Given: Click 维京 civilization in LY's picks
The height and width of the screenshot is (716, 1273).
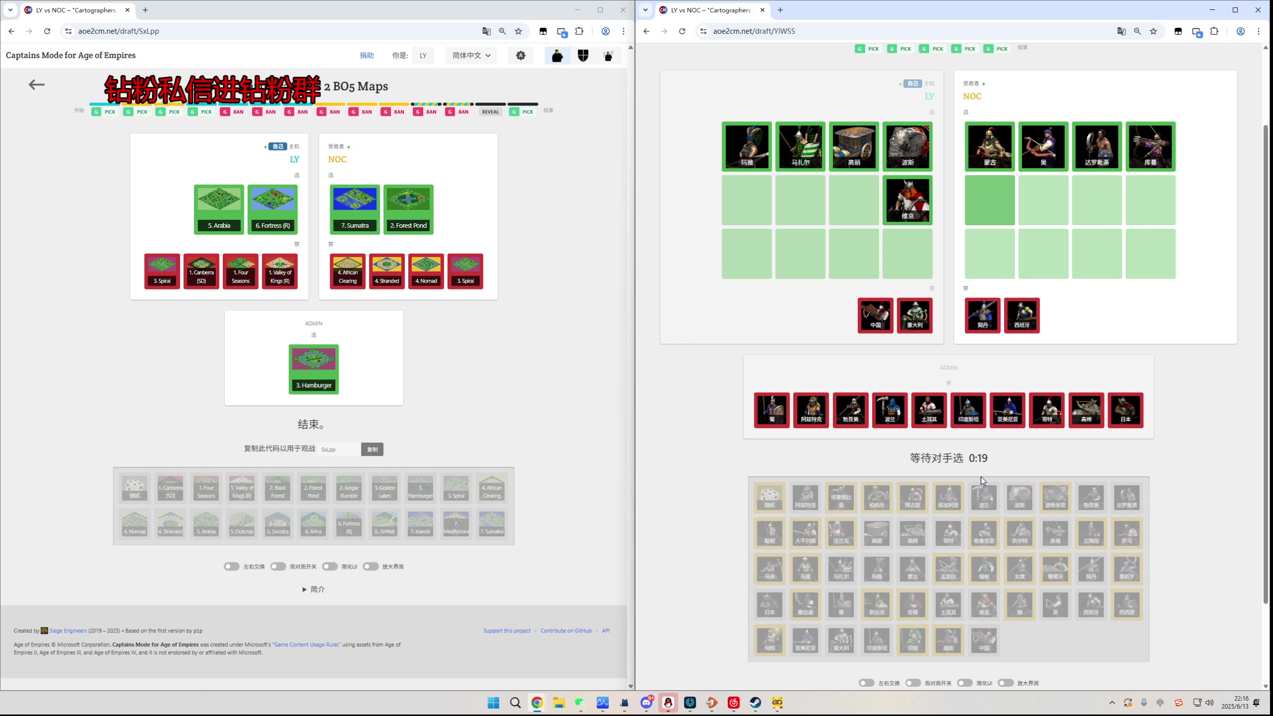Looking at the screenshot, I should (908, 200).
